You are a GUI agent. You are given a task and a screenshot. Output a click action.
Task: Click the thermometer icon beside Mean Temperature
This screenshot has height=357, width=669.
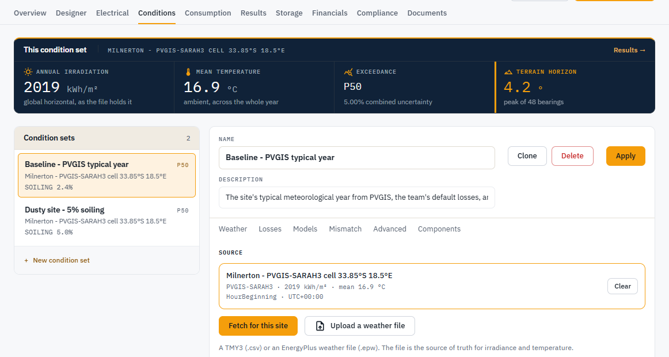188,71
